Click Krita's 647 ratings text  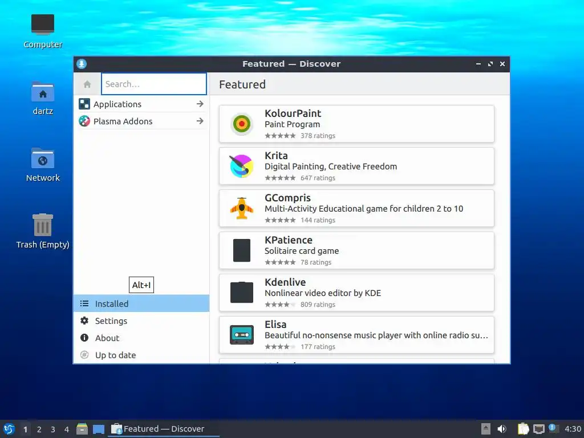318,178
